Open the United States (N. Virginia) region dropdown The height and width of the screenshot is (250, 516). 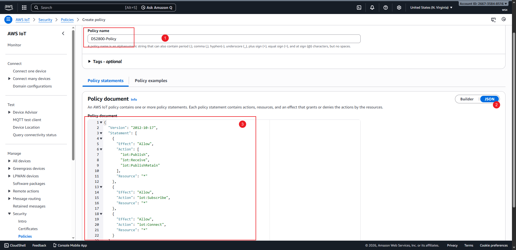(x=431, y=8)
